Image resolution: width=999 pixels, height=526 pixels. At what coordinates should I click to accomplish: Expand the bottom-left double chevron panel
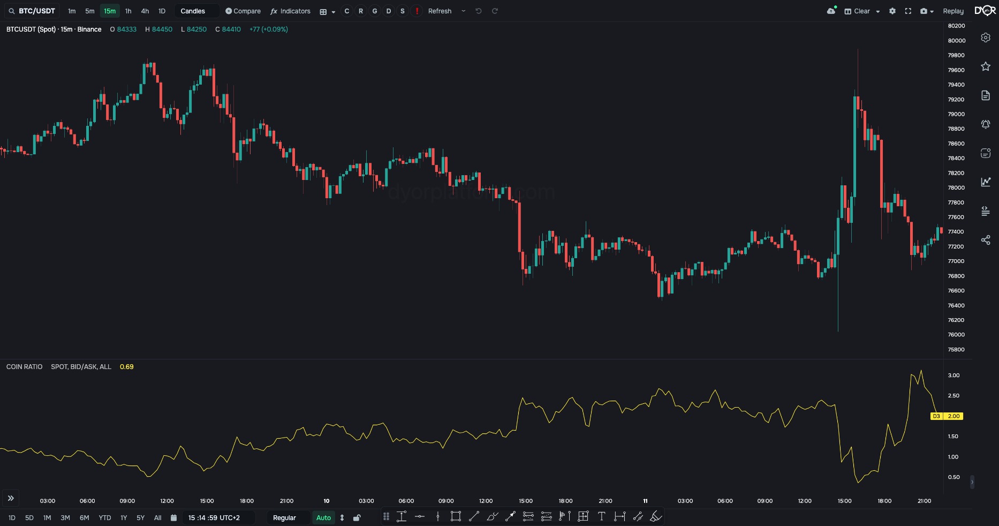[x=11, y=498]
